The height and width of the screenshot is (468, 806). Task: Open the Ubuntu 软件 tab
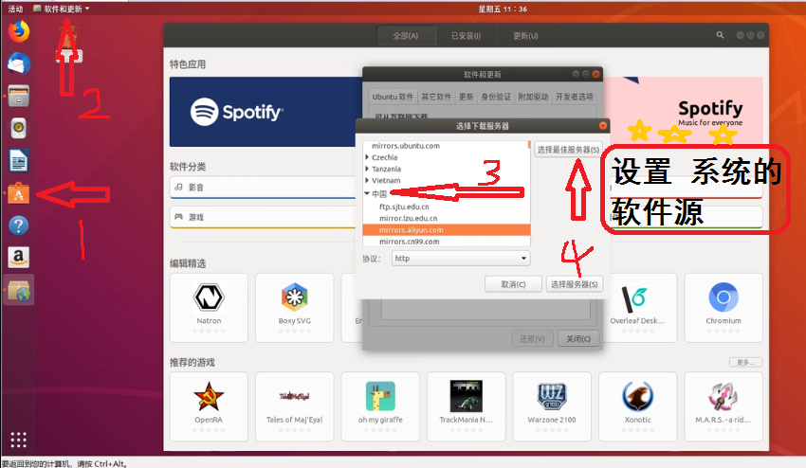pos(393,97)
